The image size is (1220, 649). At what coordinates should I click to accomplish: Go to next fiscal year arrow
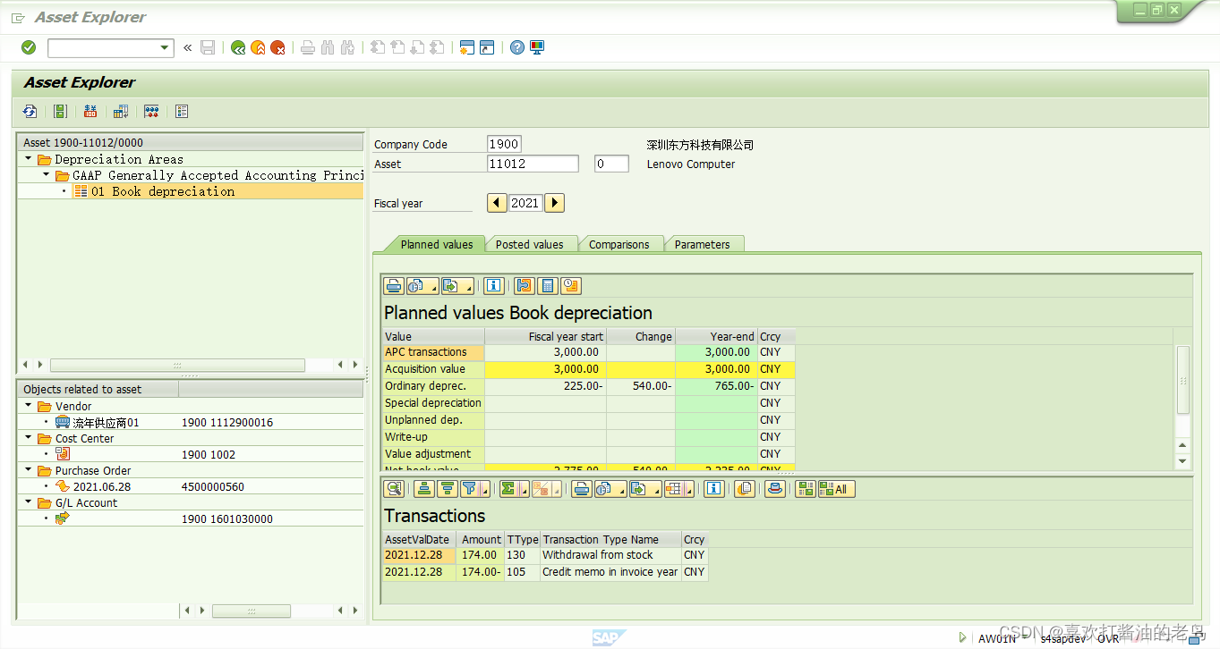tap(555, 203)
